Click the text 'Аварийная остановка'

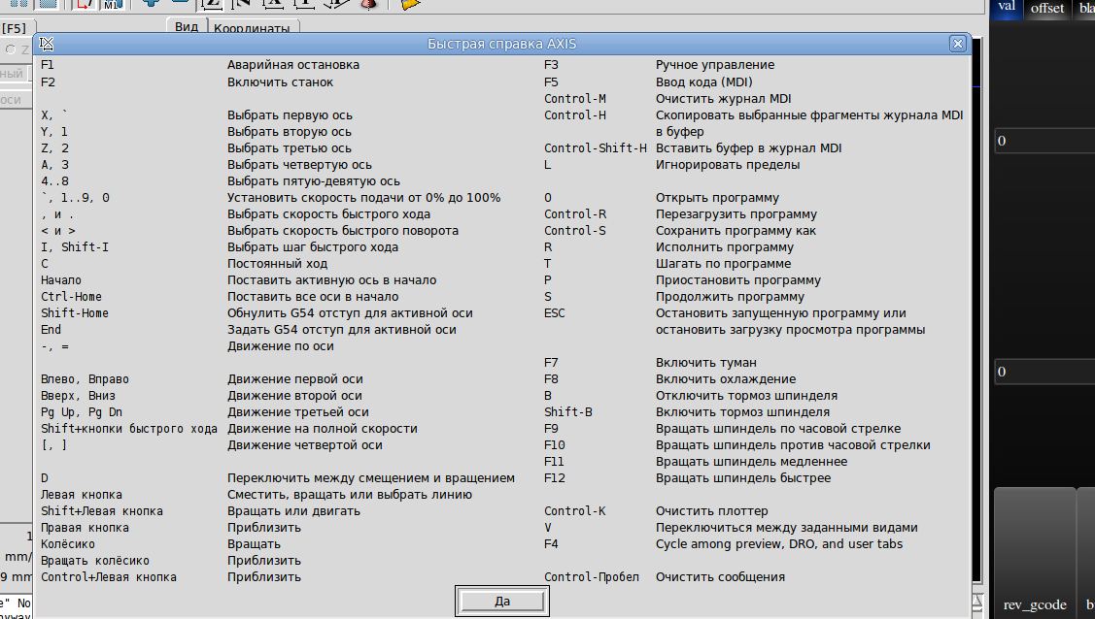point(293,65)
